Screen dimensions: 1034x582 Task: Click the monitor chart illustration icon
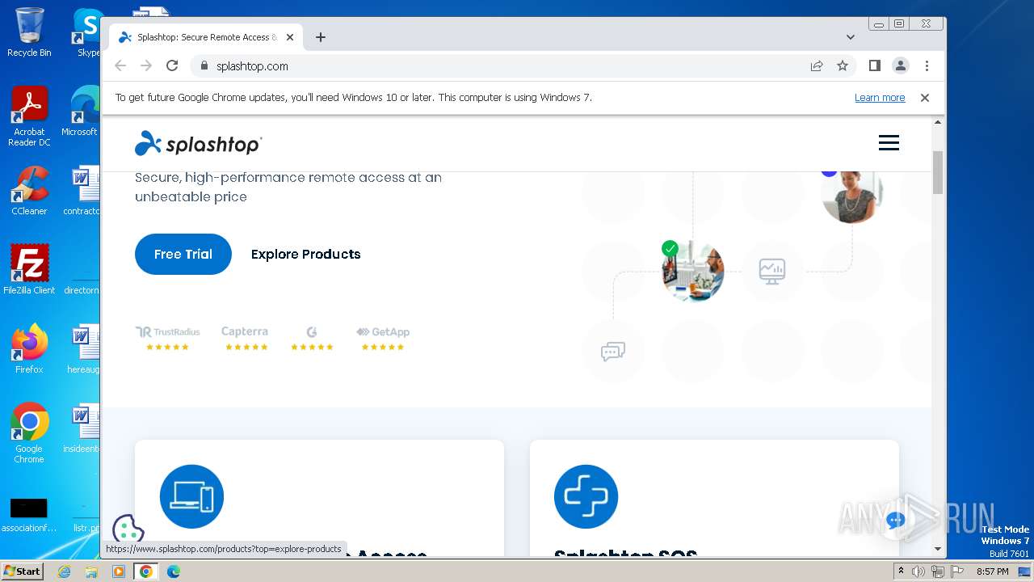(x=772, y=271)
